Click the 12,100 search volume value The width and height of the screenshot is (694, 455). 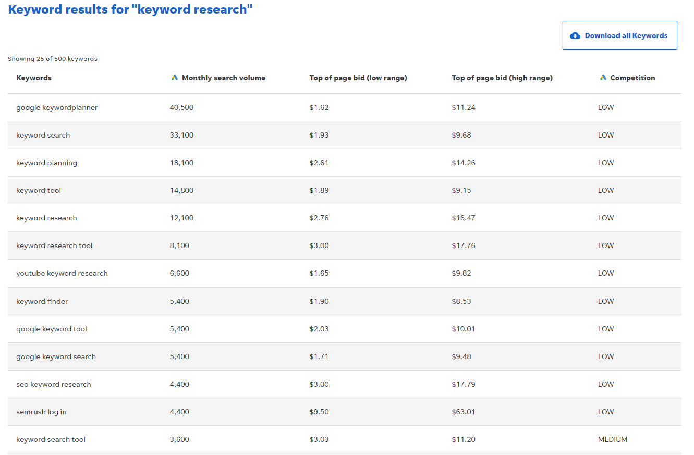tap(181, 218)
